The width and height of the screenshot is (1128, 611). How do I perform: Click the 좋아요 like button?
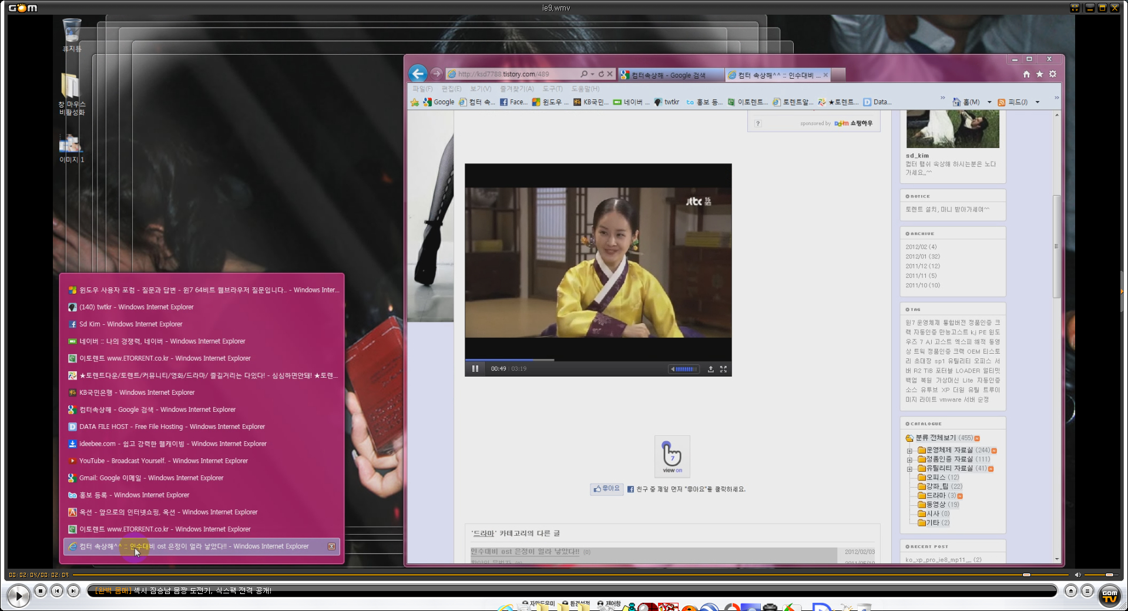point(606,489)
